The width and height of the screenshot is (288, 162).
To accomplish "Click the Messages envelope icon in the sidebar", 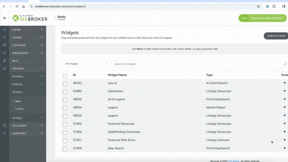I will pyautogui.click(x=4, y=53).
